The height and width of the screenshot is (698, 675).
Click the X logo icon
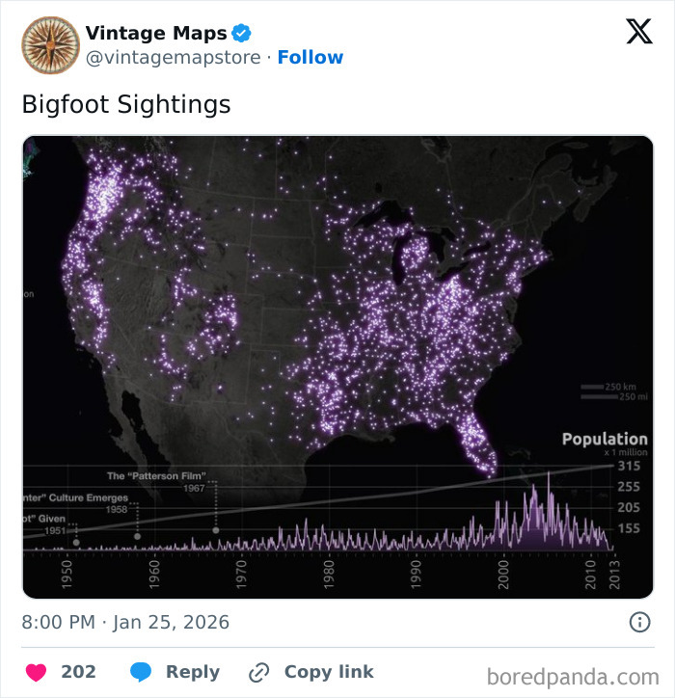pos(638,33)
